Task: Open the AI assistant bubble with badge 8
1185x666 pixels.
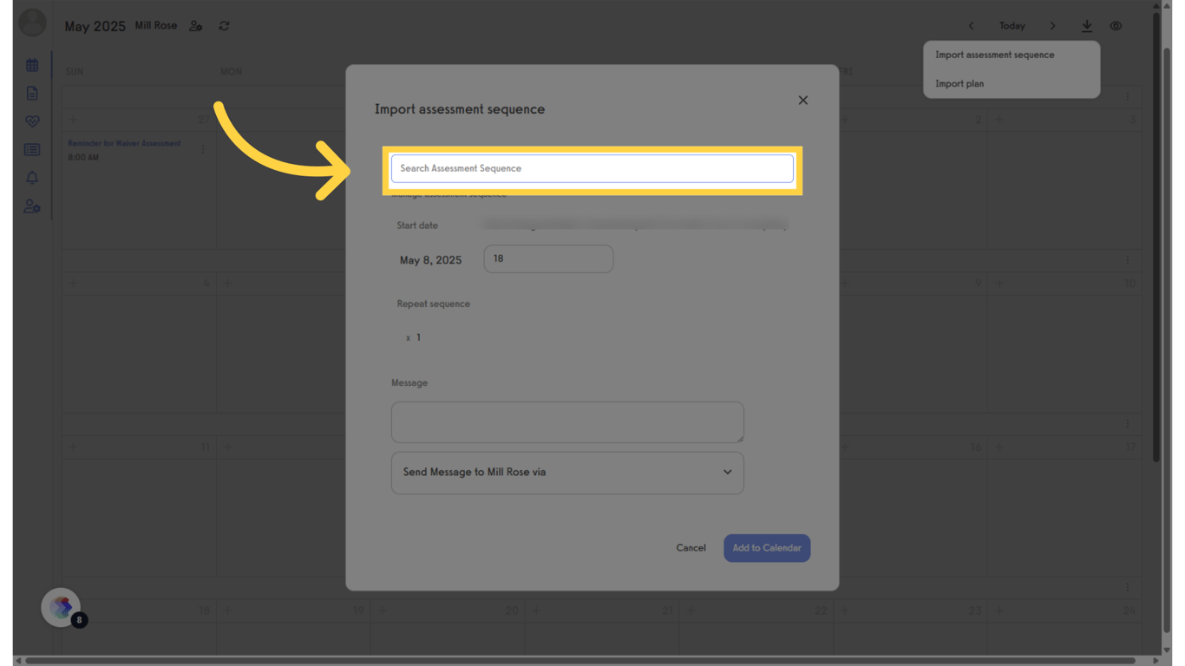Action: (61, 608)
